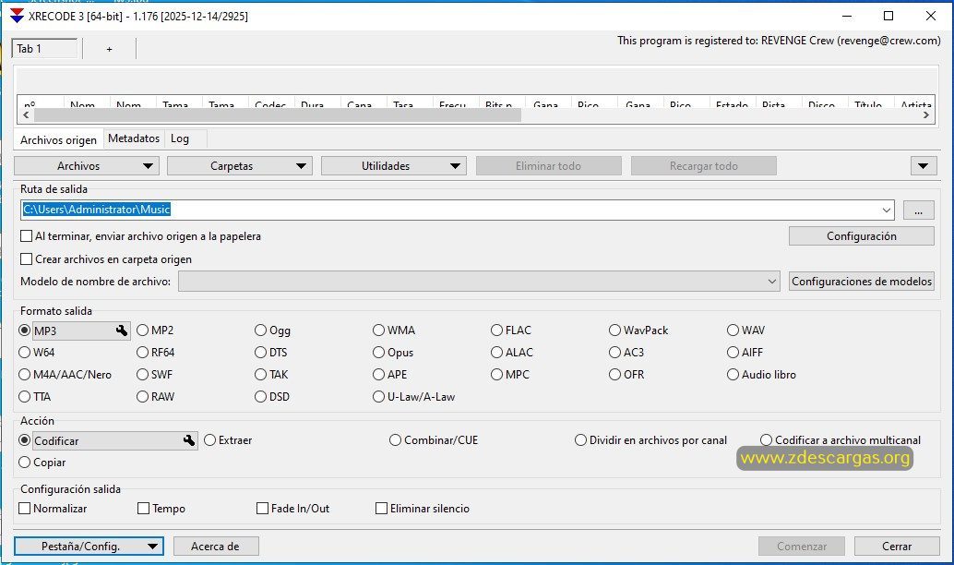The height and width of the screenshot is (565, 954).
Task: Click the XRECODE app logo icon
Action: [17, 16]
